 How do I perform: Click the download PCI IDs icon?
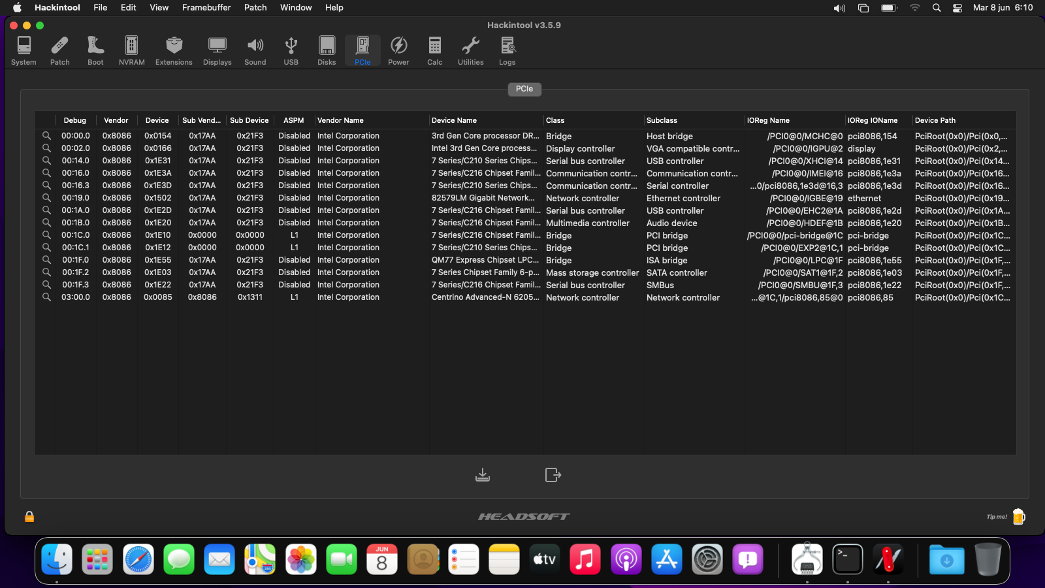tap(483, 474)
